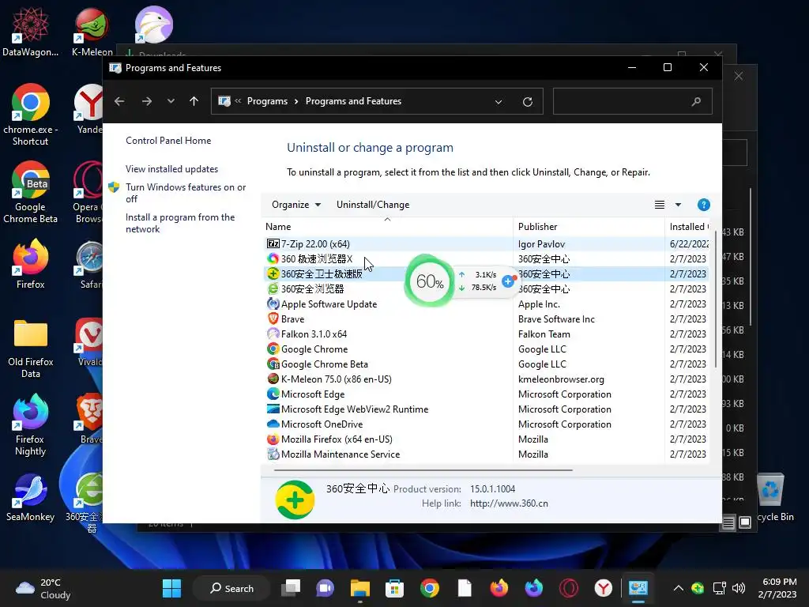Select the Mozilla Firefox (x64 en-US) icon
The image size is (809, 607).
tap(273, 439)
